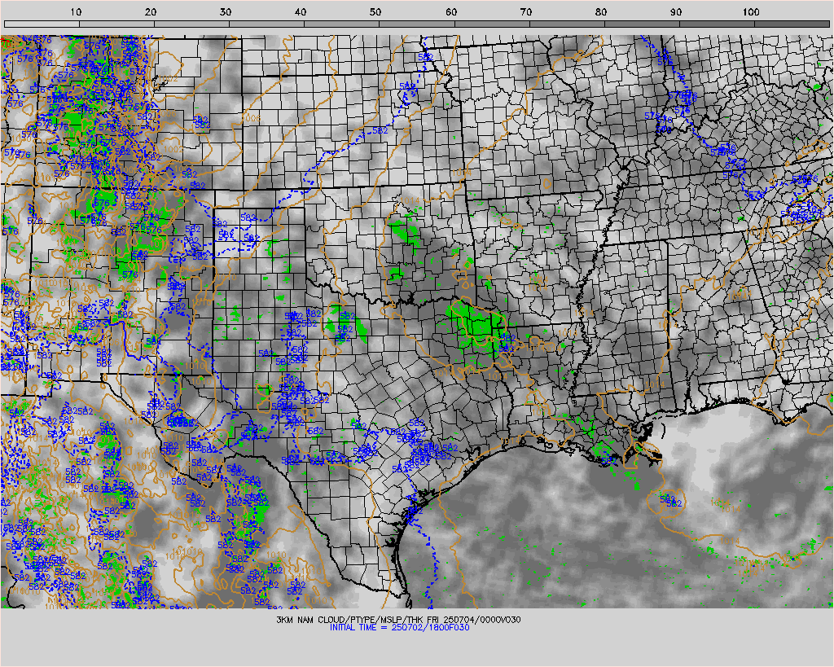
Task: Click the '10' label on the cloud scale
Action: pyautogui.click(x=76, y=12)
